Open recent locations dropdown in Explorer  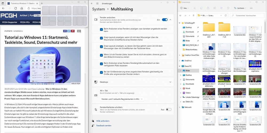pos(189,15)
